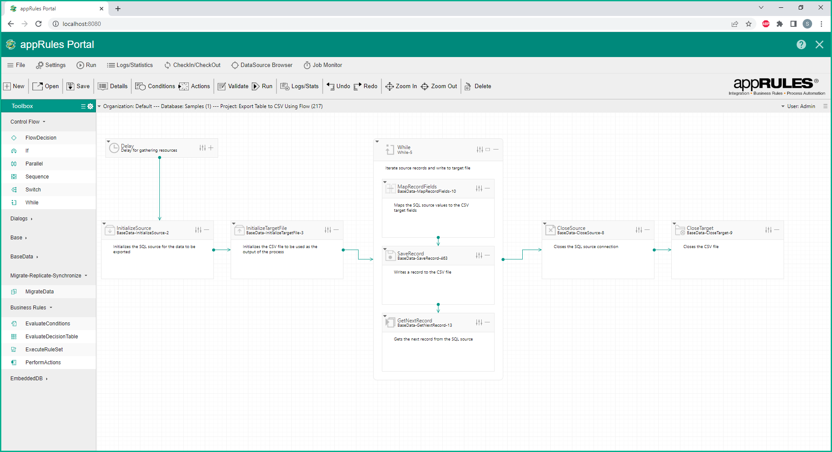The width and height of the screenshot is (832, 452).
Task: Click the Validate toolbar icon
Action: pos(222,86)
